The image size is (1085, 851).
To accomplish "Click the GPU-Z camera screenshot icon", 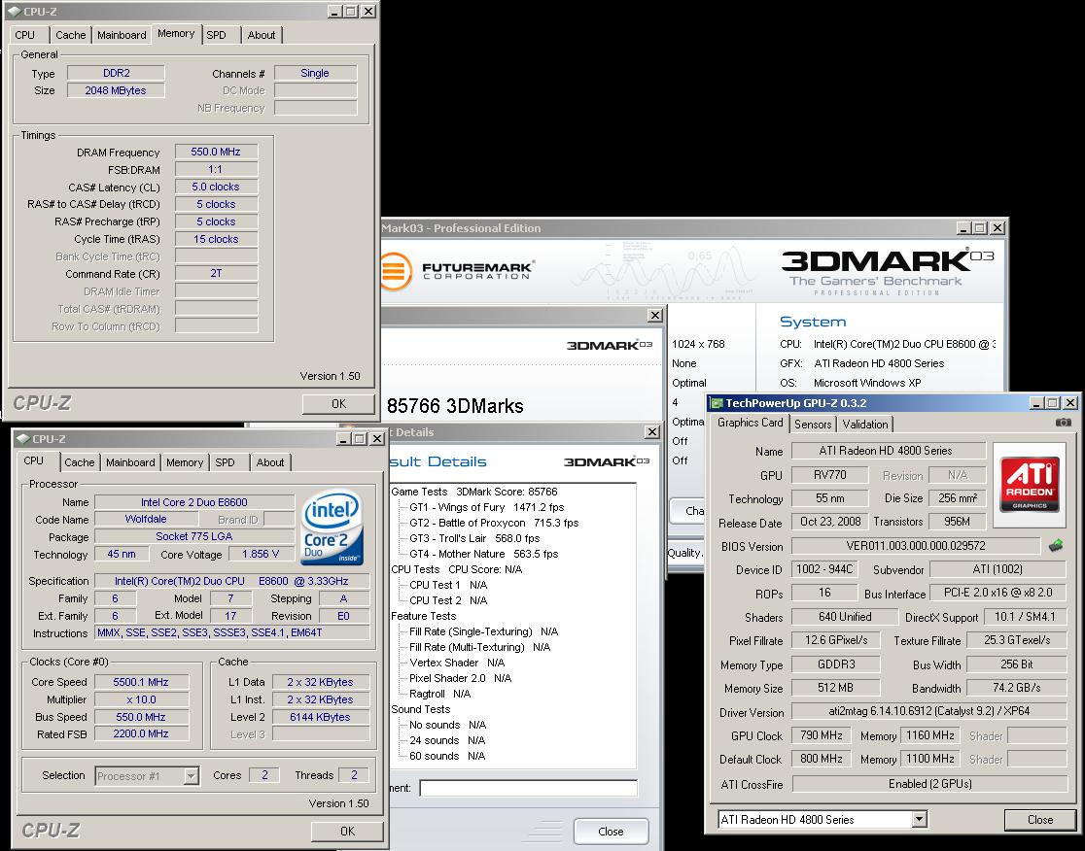I will click(x=1064, y=423).
